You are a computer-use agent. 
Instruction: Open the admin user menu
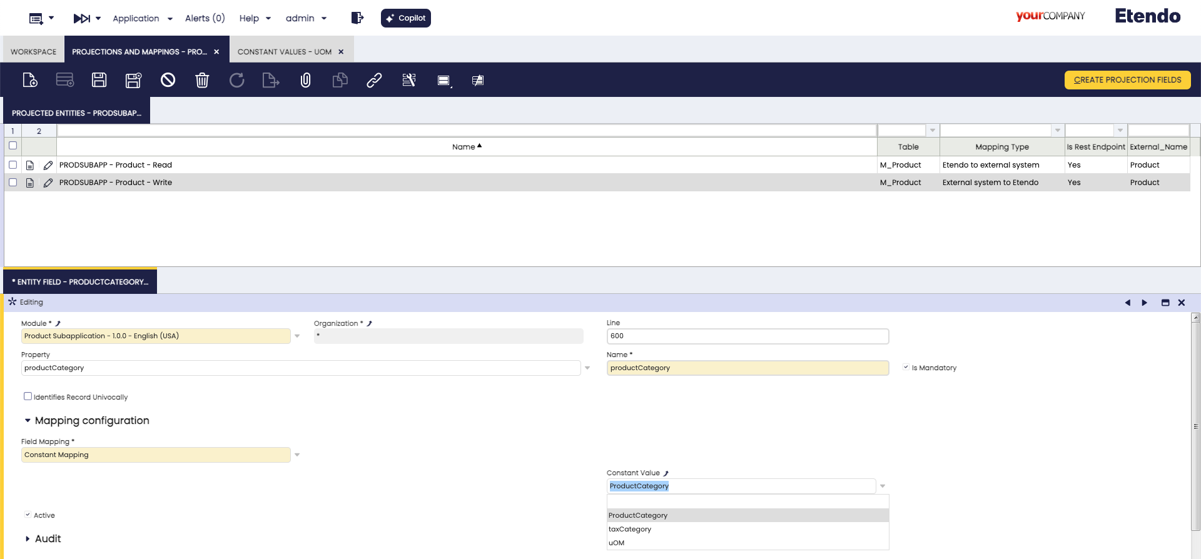pyautogui.click(x=307, y=19)
